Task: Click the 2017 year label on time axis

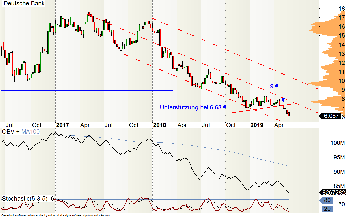Action: 62,125
